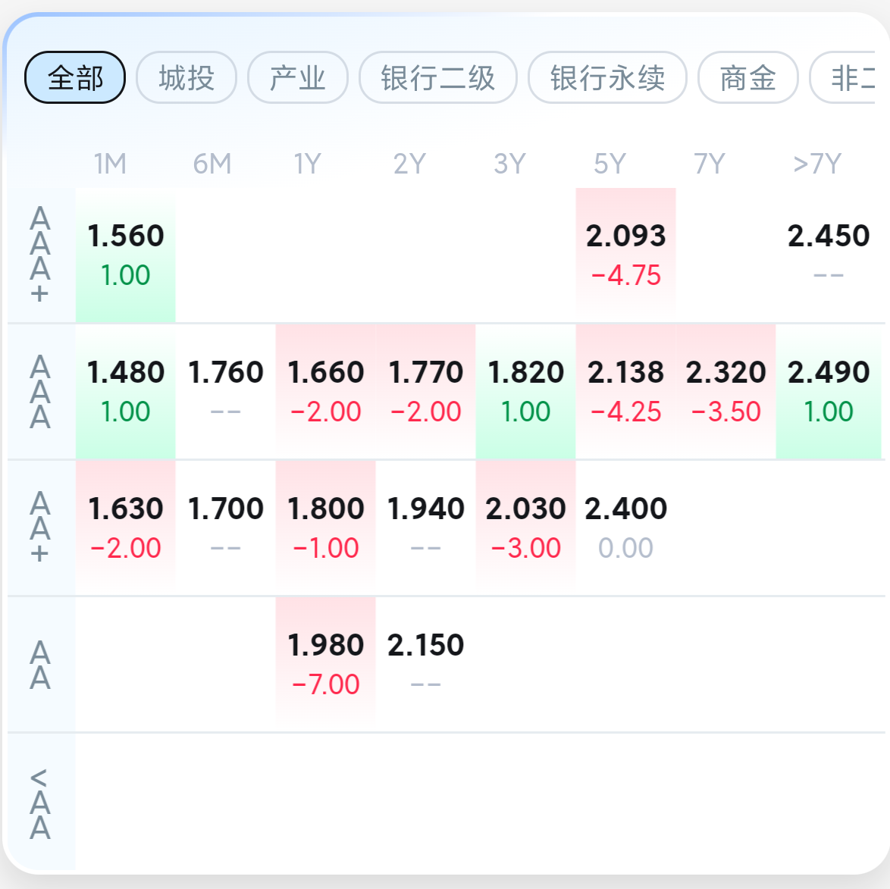This screenshot has height=889, width=890.
Task: Switch to the 城投 tab
Action: 186,77
